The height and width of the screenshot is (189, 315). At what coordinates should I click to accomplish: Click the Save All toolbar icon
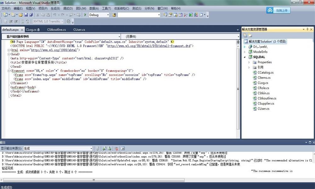click(x=31, y=15)
